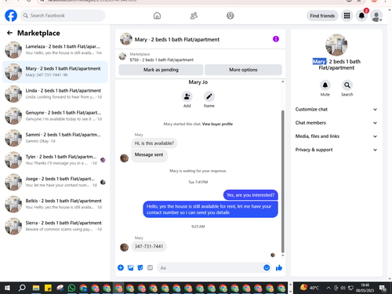Image resolution: width=392 pixels, height=294 pixels.
Task: Open the emoji picker in message box
Action: (267, 267)
